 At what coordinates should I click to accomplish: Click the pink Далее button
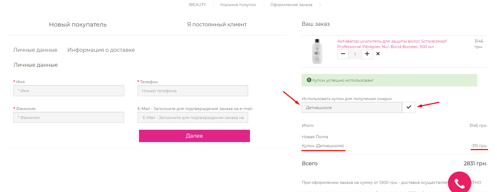(x=194, y=136)
